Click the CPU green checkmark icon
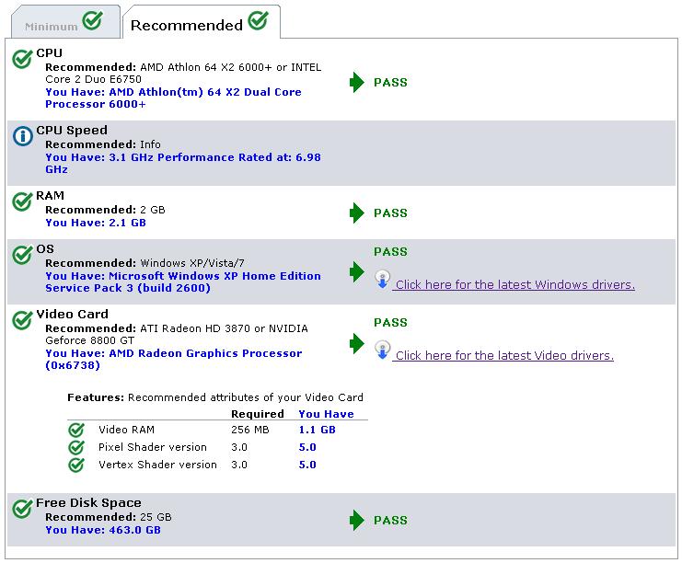682x563 pixels. [22, 59]
